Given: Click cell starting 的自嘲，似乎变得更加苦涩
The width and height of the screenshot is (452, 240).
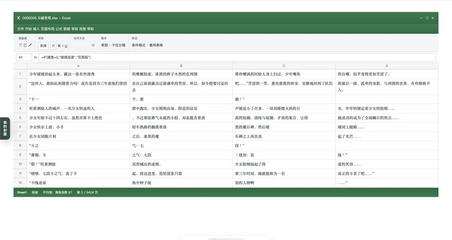Looking at the screenshot, I should (387, 74).
